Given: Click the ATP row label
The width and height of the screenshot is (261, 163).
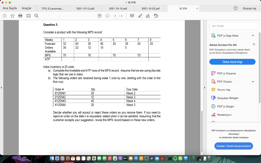Looking at the screenshot, I should 47,59.
